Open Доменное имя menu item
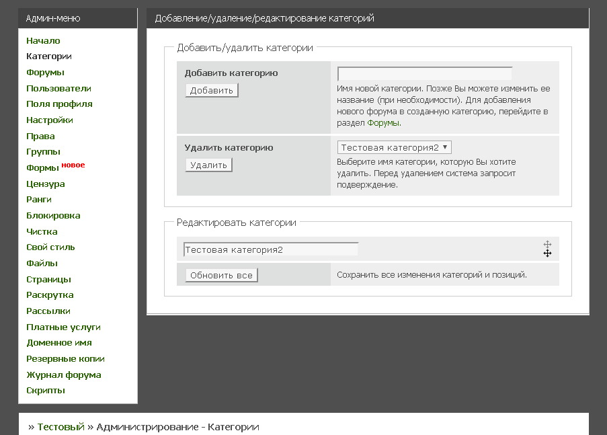 [x=59, y=343]
